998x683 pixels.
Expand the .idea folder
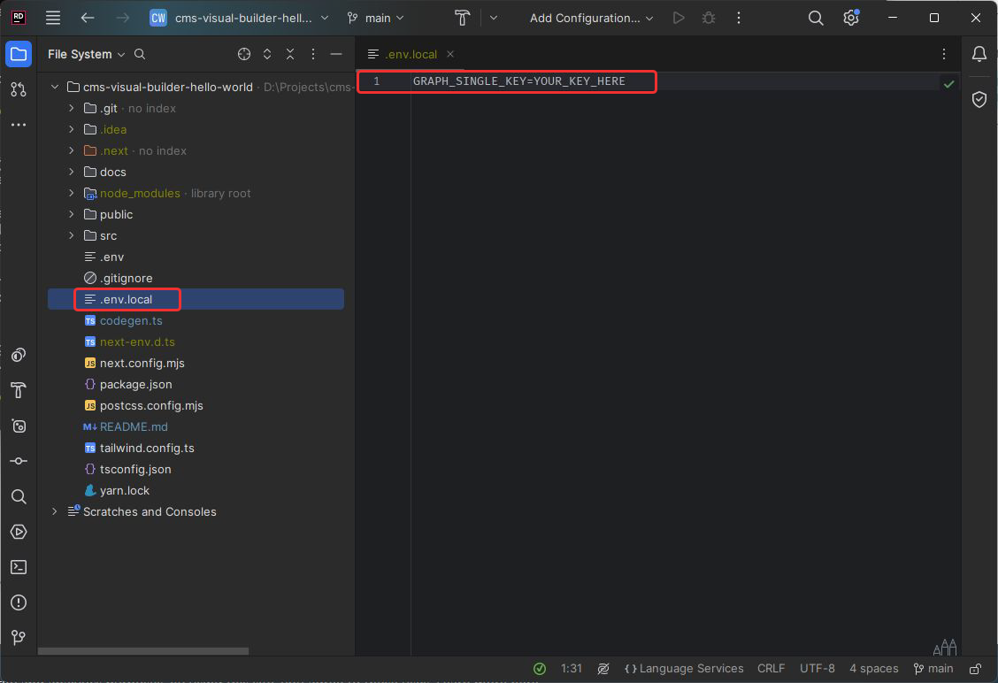pyautogui.click(x=72, y=129)
